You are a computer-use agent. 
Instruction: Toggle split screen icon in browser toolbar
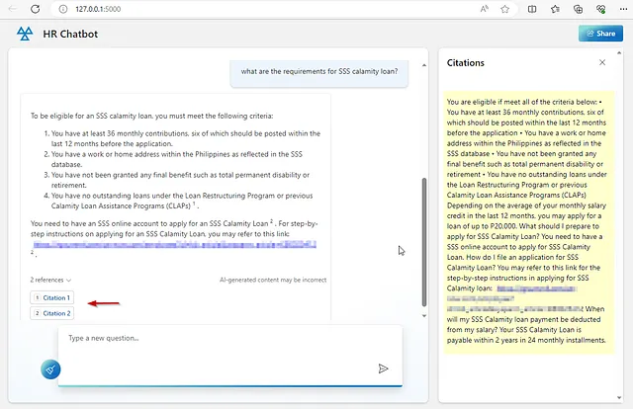click(x=532, y=9)
